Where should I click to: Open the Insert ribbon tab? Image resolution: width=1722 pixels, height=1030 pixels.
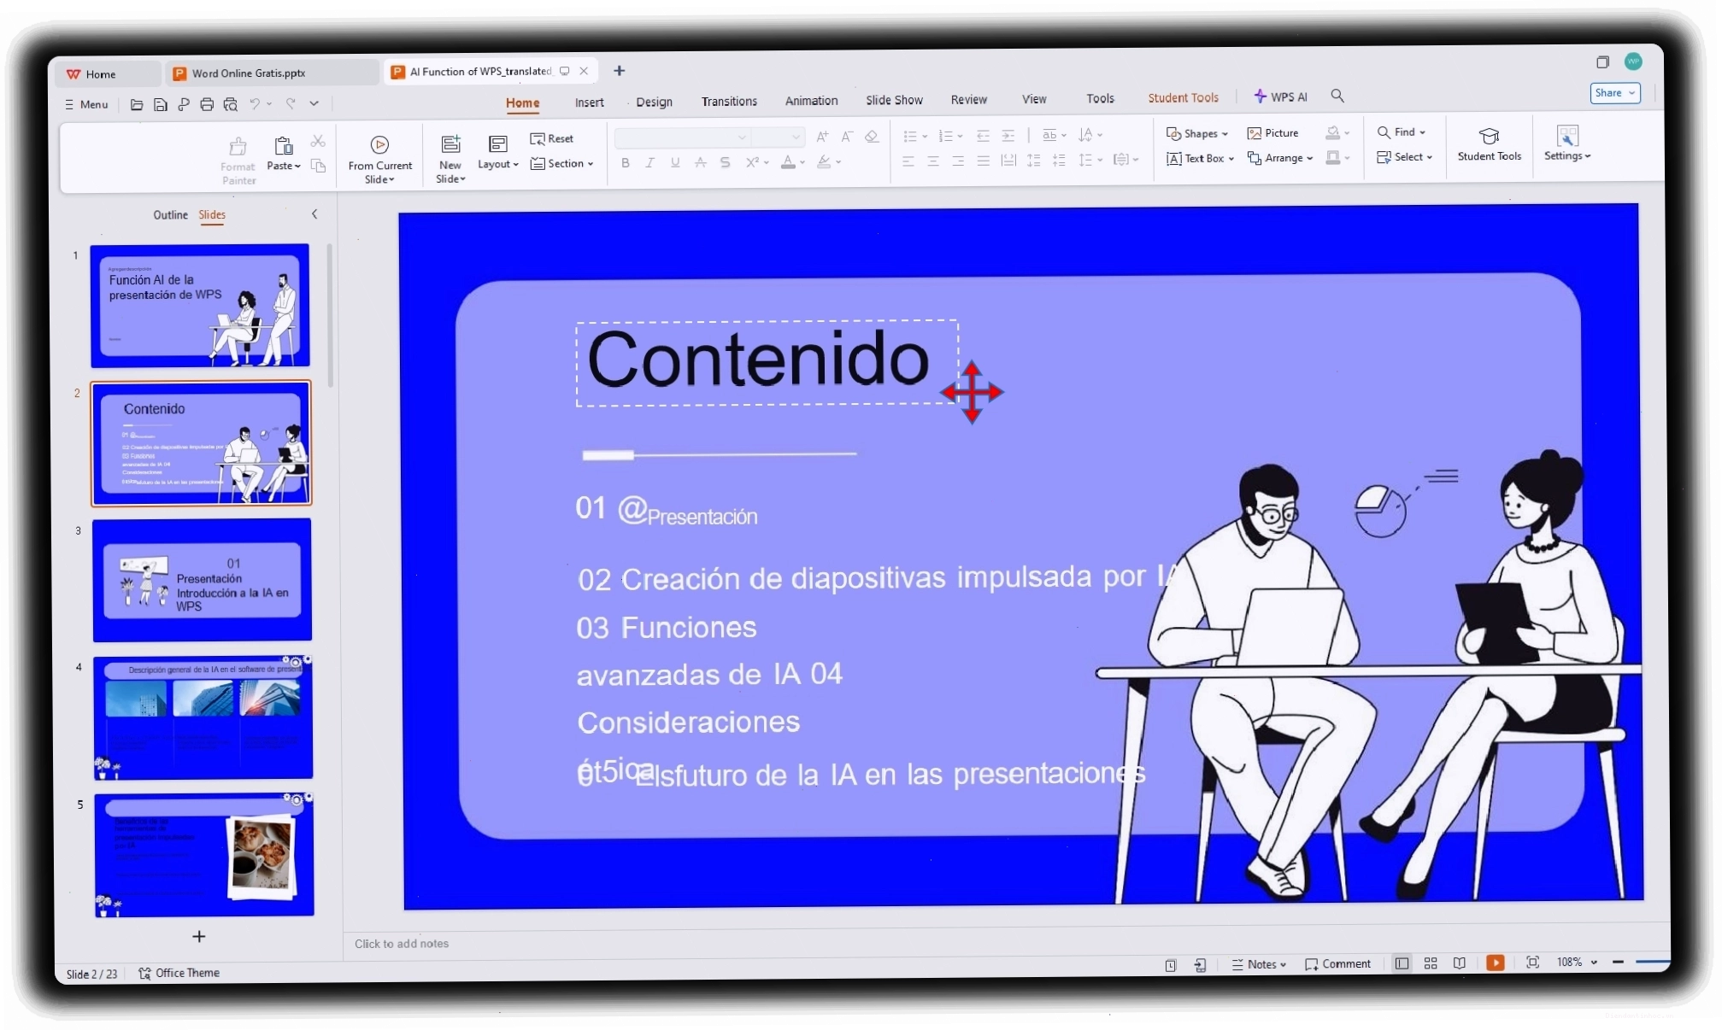click(589, 102)
